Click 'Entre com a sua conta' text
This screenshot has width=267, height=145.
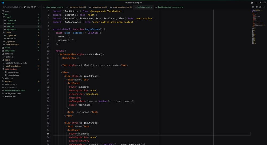tap(104, 65)
